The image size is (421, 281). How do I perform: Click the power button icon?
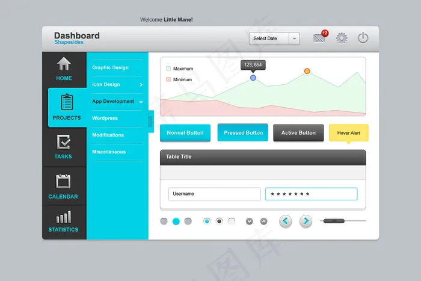point(363,38)
